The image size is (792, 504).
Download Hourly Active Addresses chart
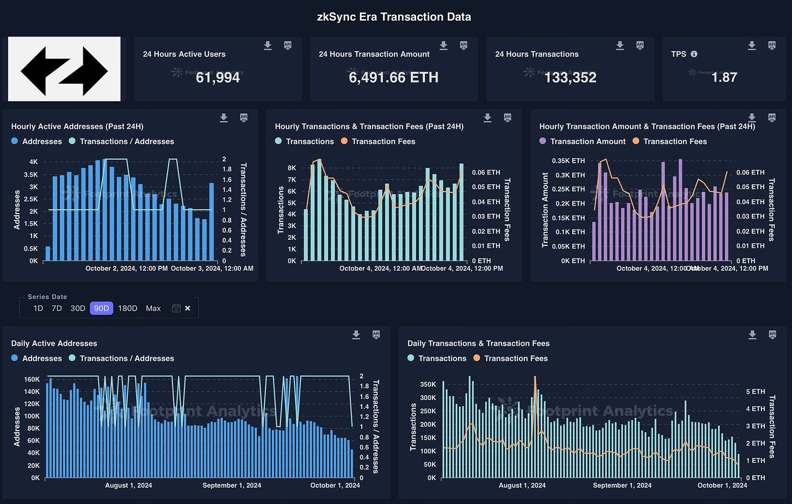224,118
